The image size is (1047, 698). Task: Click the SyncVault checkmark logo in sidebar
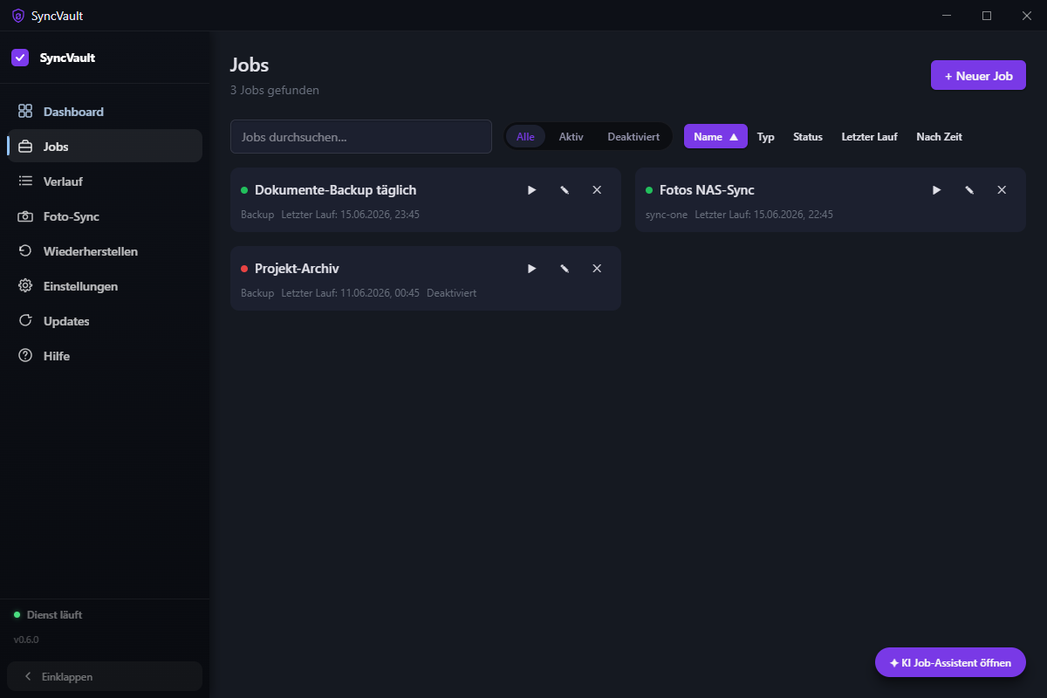coord(20,58)
